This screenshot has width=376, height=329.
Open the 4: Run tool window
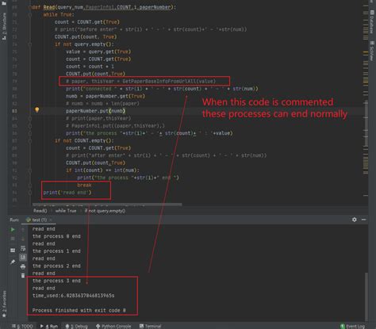coord(49,326)
